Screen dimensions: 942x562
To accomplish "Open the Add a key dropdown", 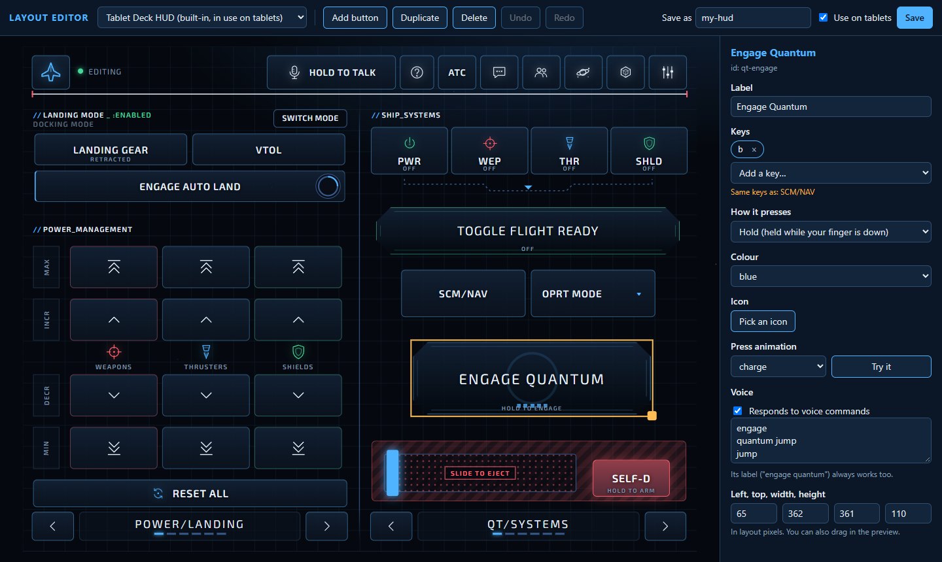I will [831, 173].
